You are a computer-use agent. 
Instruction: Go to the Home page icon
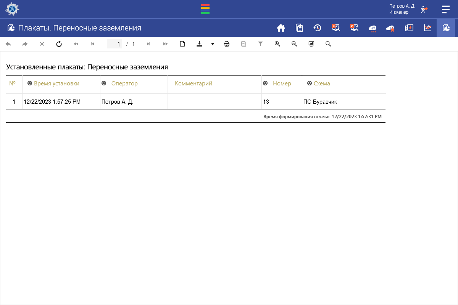point(281,28)
